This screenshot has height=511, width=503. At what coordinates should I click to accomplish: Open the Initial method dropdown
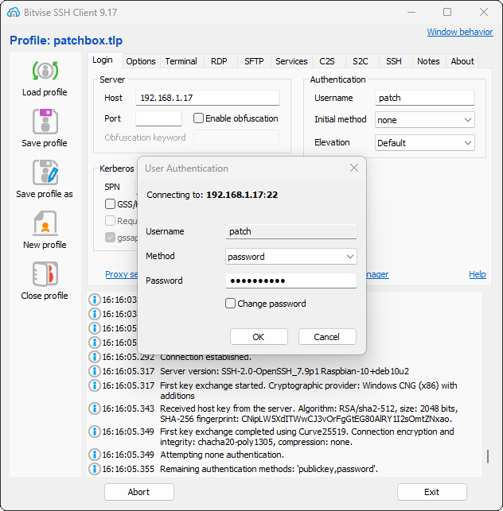click(425, 120)
